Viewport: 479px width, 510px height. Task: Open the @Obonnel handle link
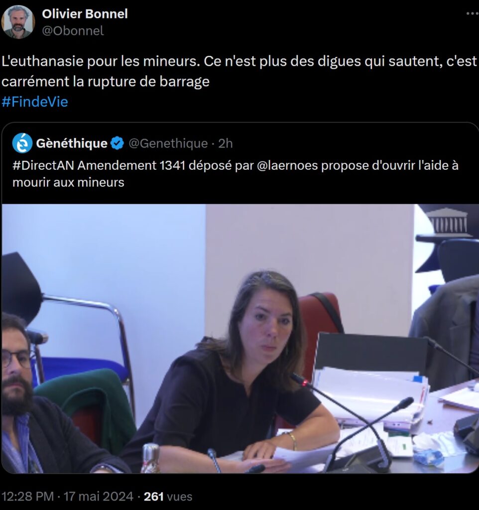tap(73, 31)
